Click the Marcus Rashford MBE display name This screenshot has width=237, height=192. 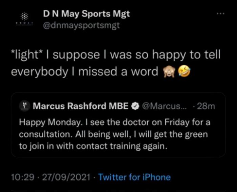[81, 106]
